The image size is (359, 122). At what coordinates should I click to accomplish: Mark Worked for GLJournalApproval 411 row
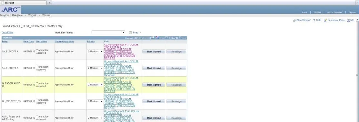[x=154, y=52]
